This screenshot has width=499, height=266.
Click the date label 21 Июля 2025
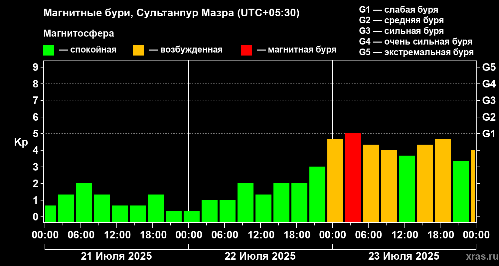(116, 256)
